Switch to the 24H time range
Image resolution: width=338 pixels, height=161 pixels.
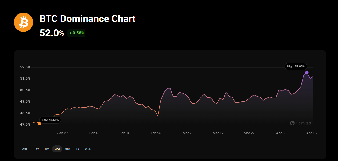25,149
